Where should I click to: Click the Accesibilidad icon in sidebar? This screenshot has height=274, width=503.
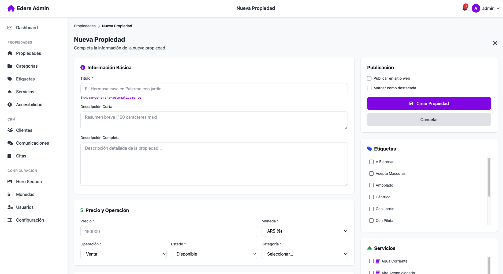[x=10, y=105]
